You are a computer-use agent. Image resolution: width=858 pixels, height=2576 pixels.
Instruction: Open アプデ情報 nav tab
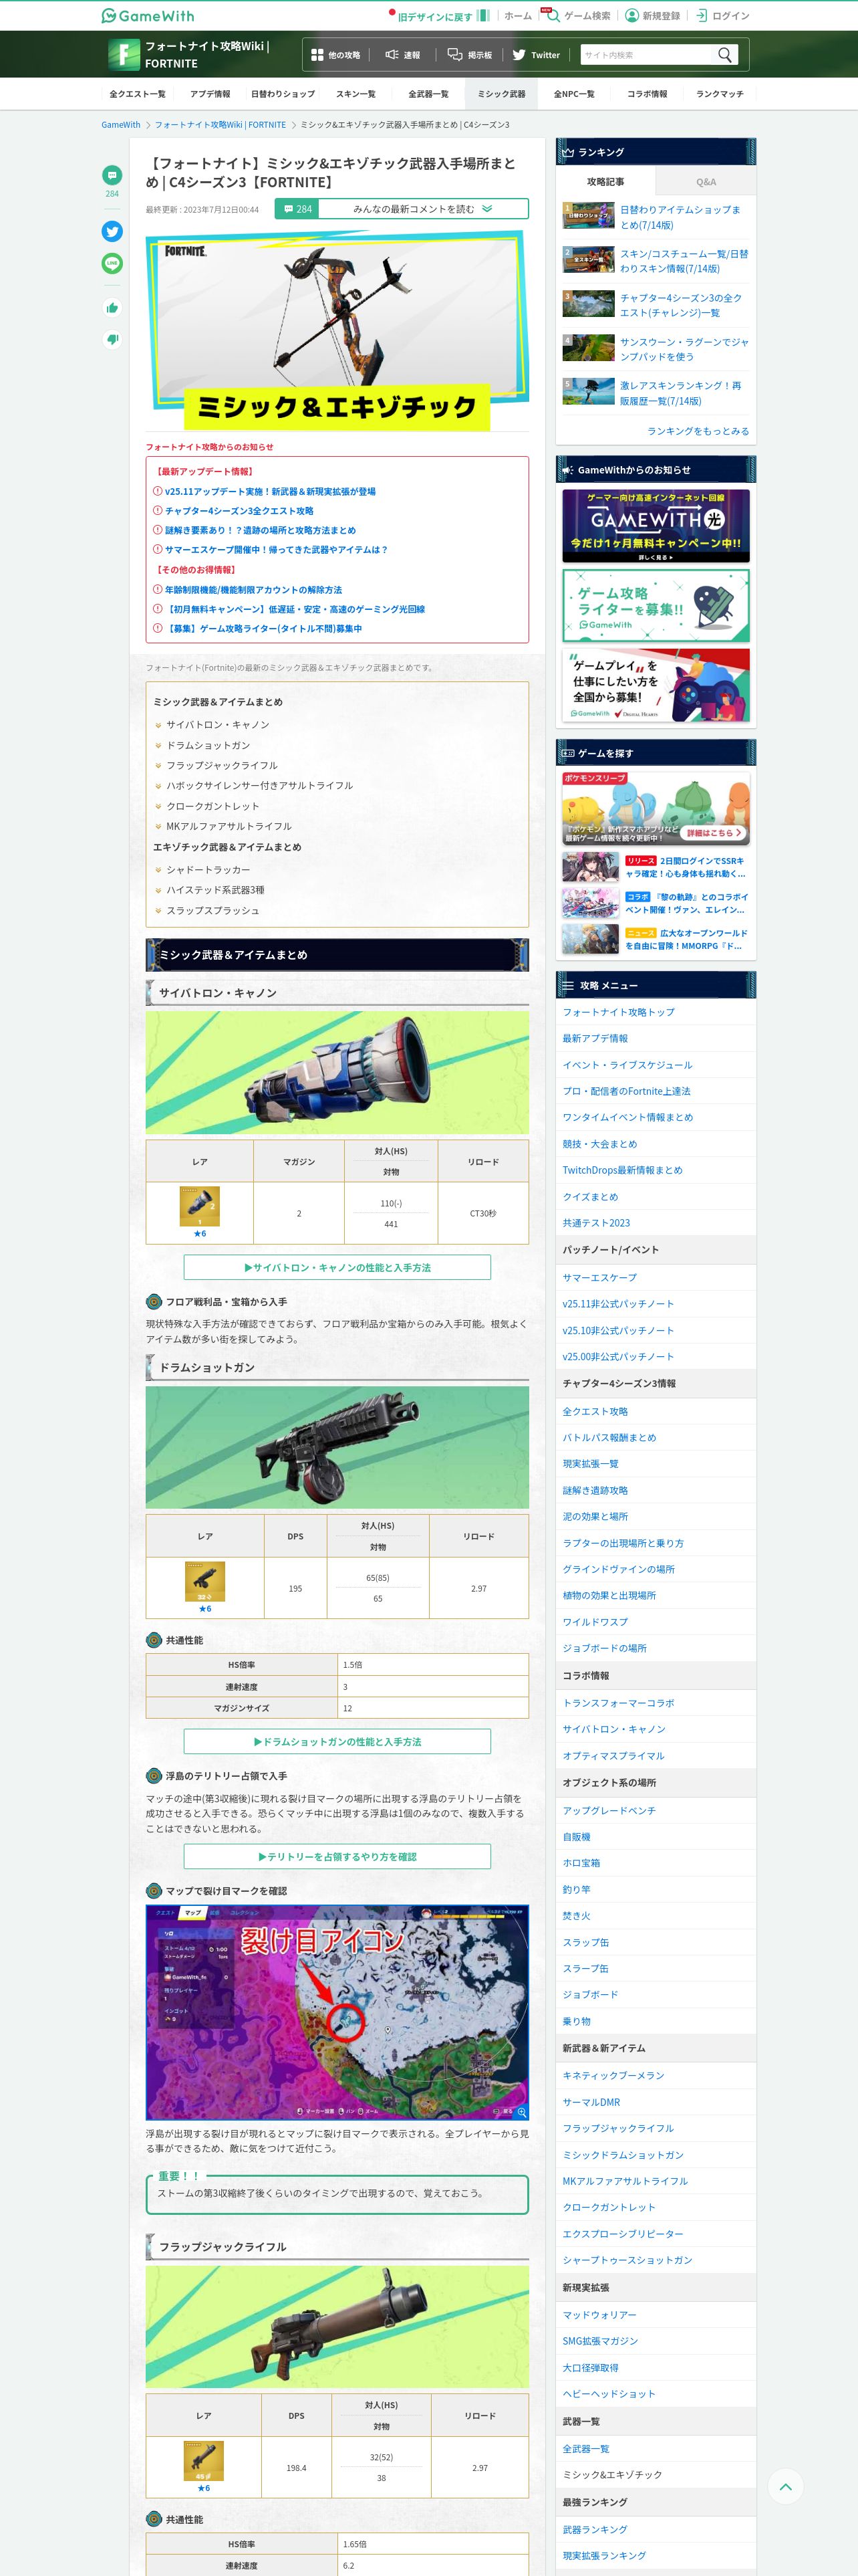coord(210,94)
